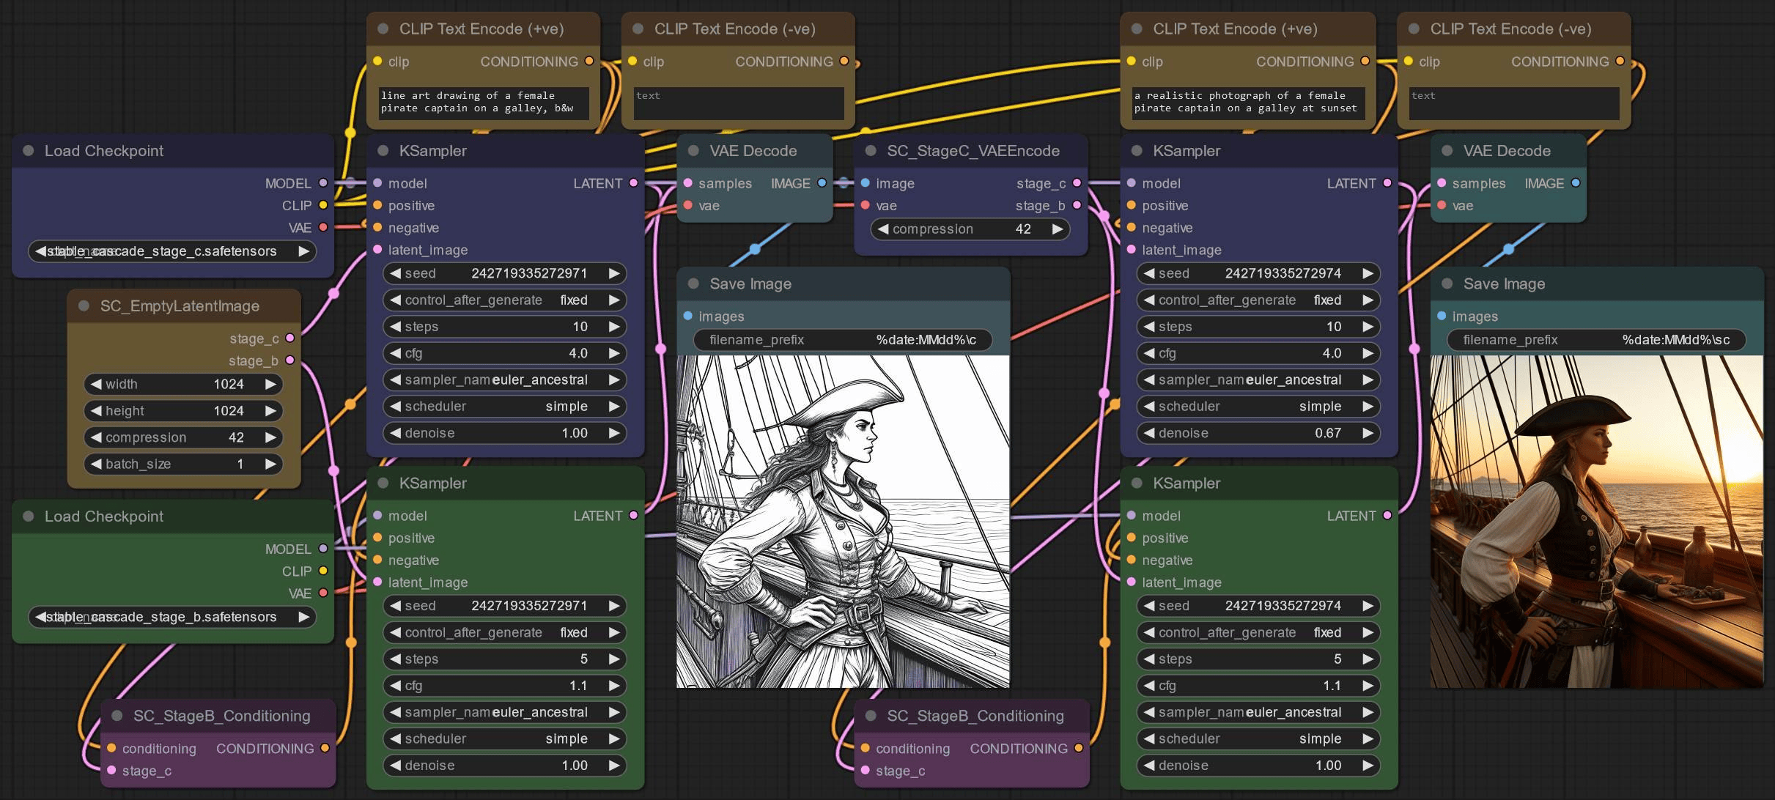
Task: Toggle collapse dot on right VAE Decode node
Action: click(1447, 150)
